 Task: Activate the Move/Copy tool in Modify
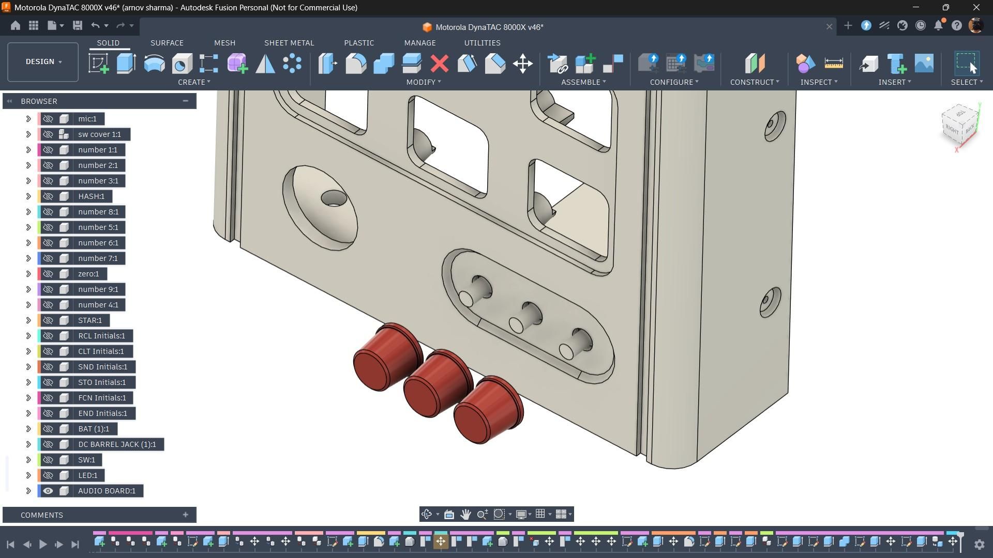(x=523, y=64)
